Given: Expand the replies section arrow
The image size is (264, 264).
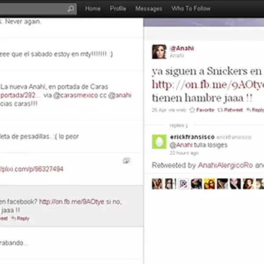Looking at the screenshot, I should [x=186, y=126].
